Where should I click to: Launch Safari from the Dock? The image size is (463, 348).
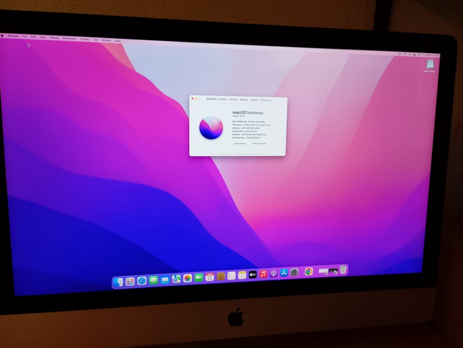pyautogui.click(x=142, y=281)
